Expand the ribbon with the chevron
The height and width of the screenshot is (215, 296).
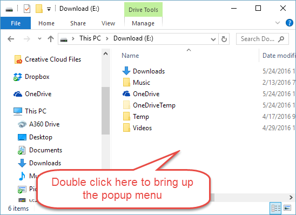278,23
